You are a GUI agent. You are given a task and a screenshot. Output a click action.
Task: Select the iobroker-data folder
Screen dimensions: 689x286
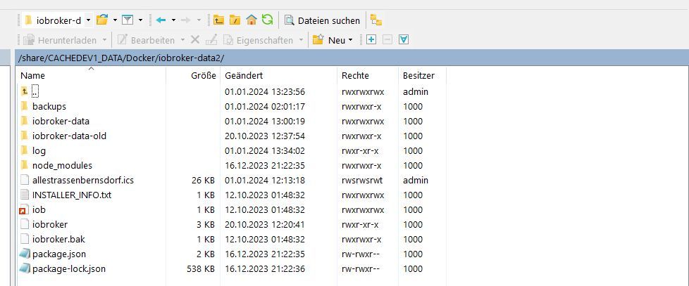point(61,121)
